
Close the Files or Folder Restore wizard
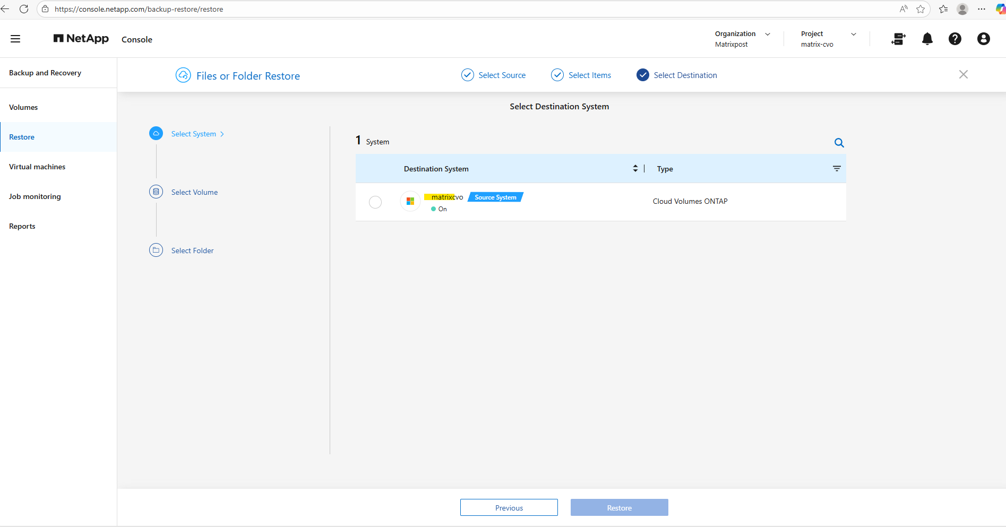964,75
